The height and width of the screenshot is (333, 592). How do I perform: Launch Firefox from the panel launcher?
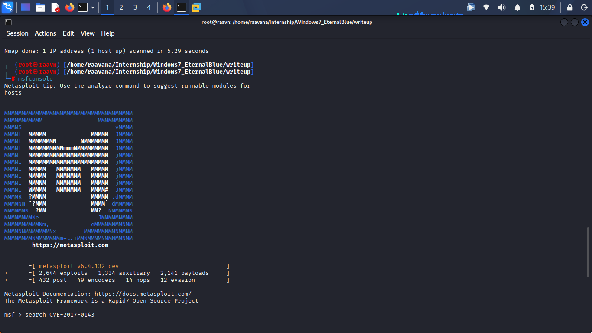(x=69, y=7)
